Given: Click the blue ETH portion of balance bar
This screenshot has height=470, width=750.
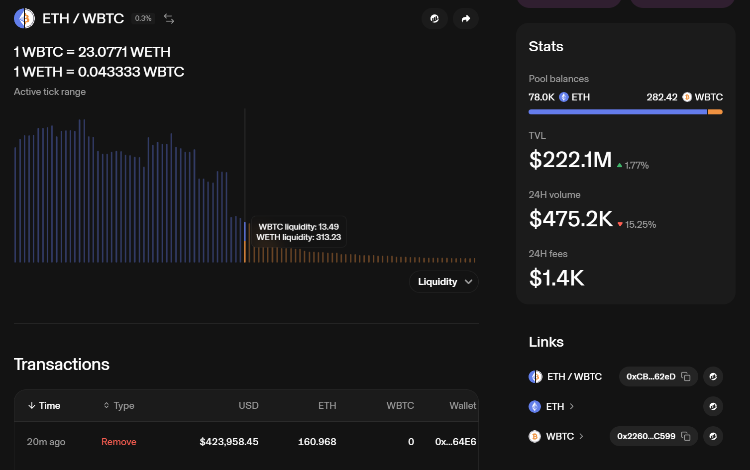Looking at the screenshot, I should click(x=618, y=112).
